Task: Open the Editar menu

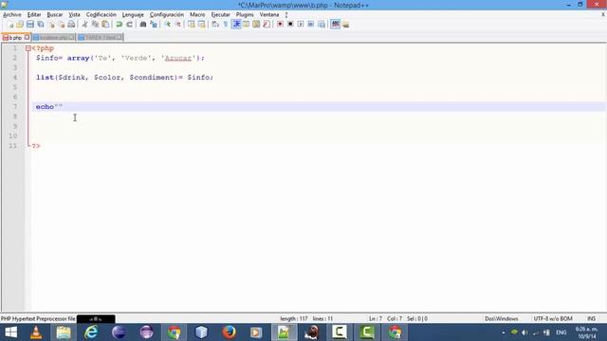Action: click(34, 15)
